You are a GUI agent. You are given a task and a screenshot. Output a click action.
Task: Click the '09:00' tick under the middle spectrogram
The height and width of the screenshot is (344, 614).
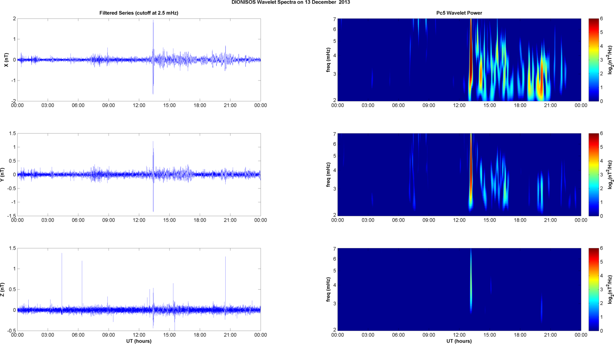point(429,220)
